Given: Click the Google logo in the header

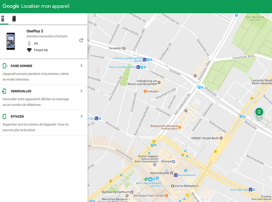Looking at the screenshot, I should pos(11,6).
